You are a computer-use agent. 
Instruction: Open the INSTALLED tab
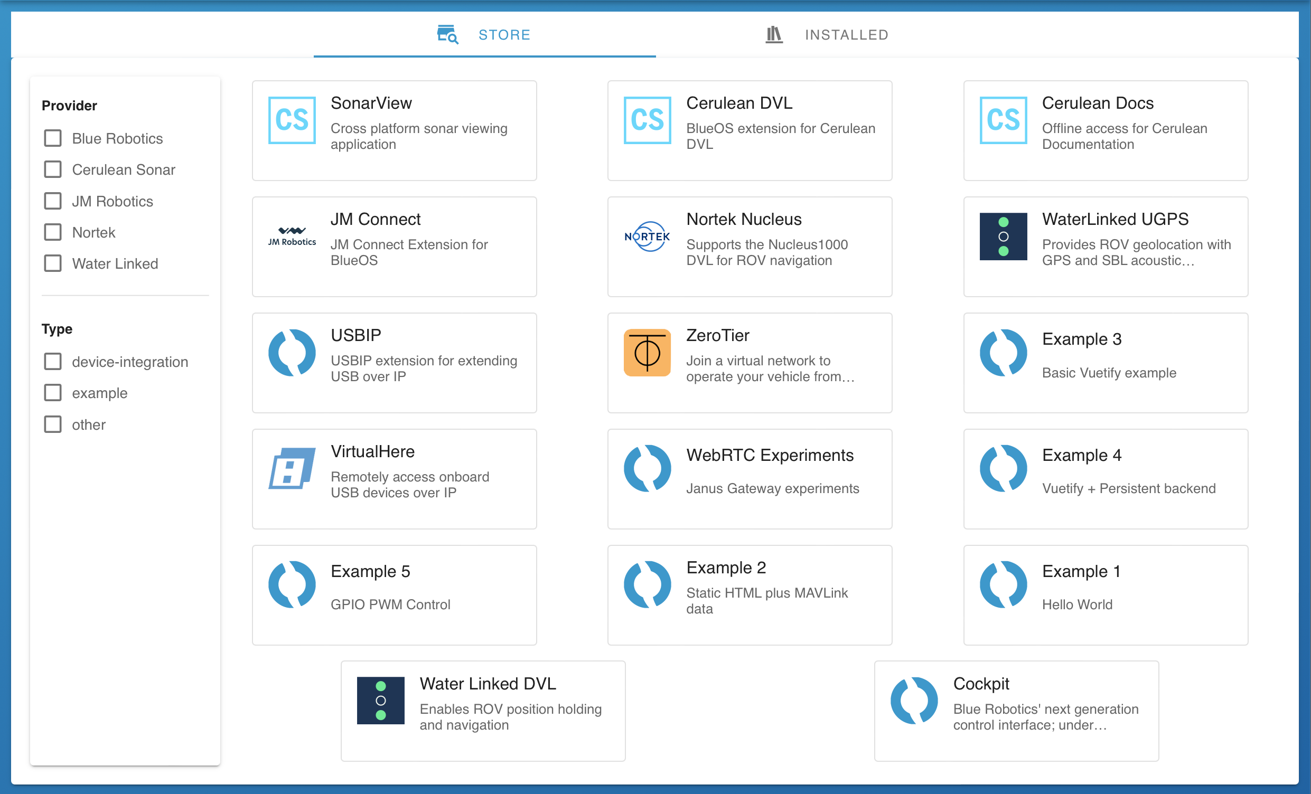click(827, 34)
